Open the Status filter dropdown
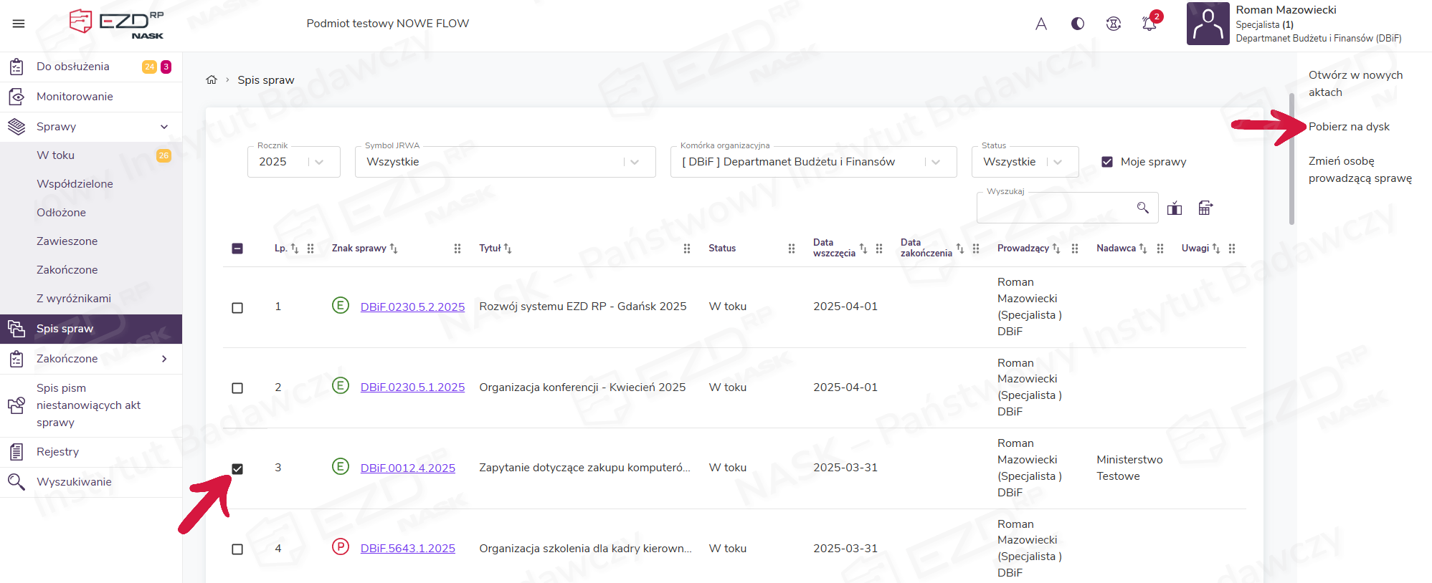 point(1024,162)
